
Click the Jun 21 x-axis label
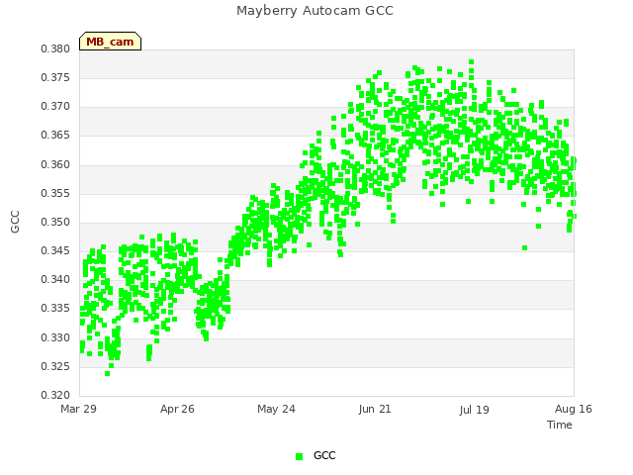coord(375,409)
